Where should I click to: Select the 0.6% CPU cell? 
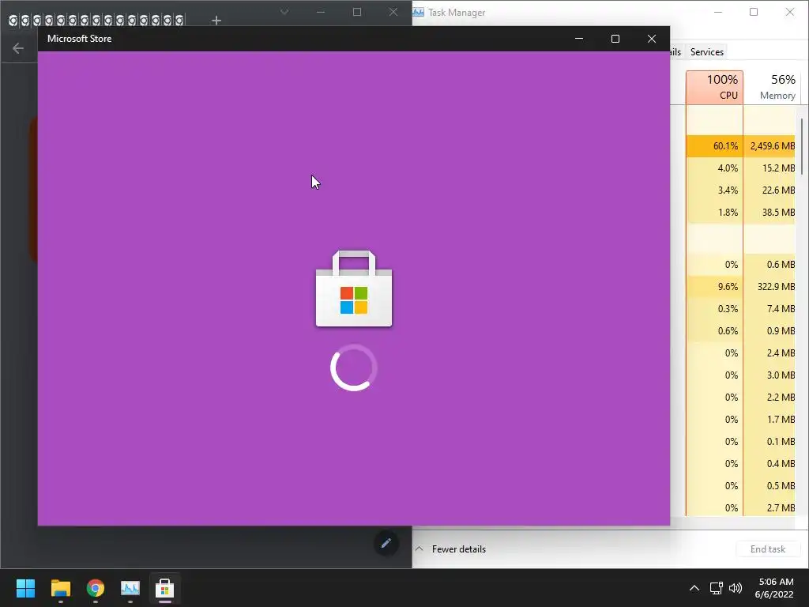click(714, 331)
